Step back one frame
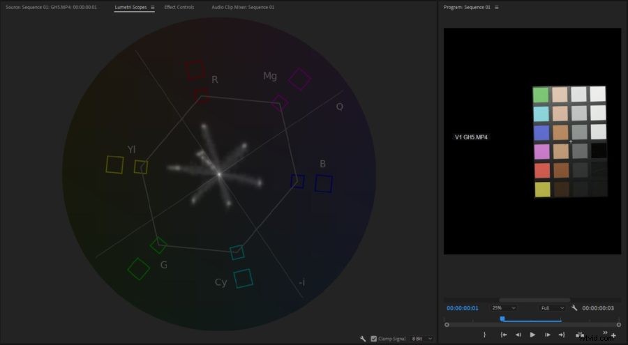Viewport: 628px width, 345px height. [518, 335]
